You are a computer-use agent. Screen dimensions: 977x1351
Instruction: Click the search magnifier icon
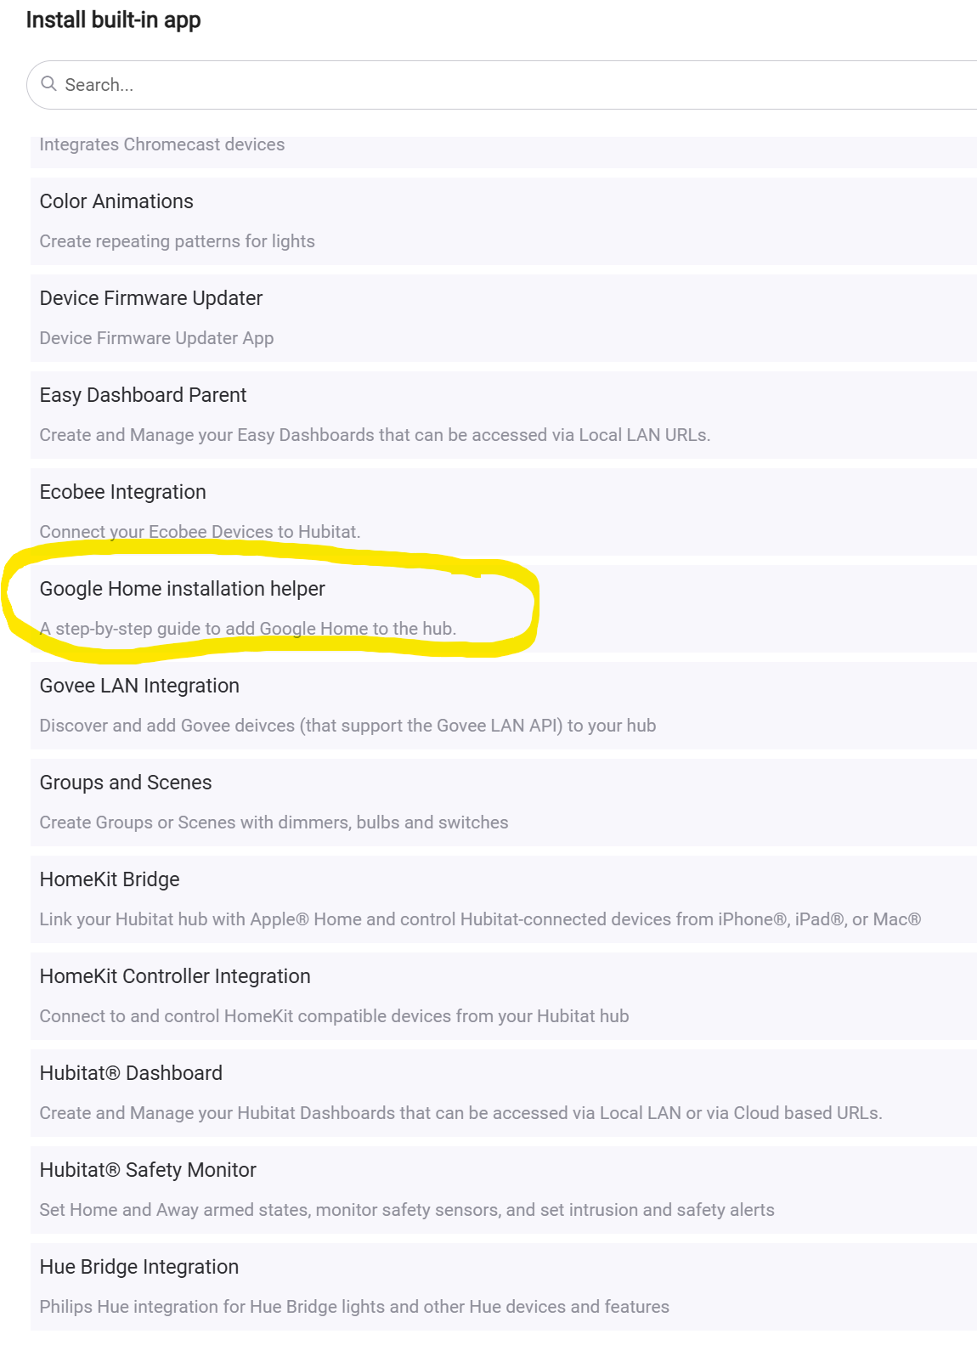[48, 84]
